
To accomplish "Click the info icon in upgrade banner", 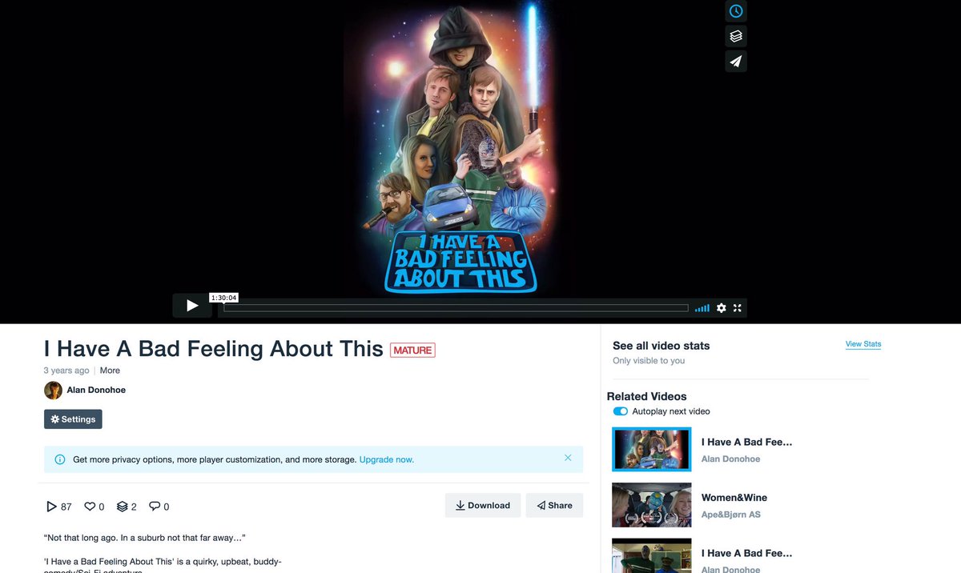I will coord(60,460).
